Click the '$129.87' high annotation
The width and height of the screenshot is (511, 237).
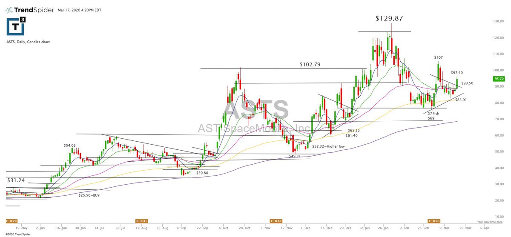coord(389,18)
